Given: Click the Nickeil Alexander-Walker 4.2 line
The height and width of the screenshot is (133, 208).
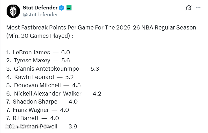Looking at the screenshot, I should pos(54,94).
